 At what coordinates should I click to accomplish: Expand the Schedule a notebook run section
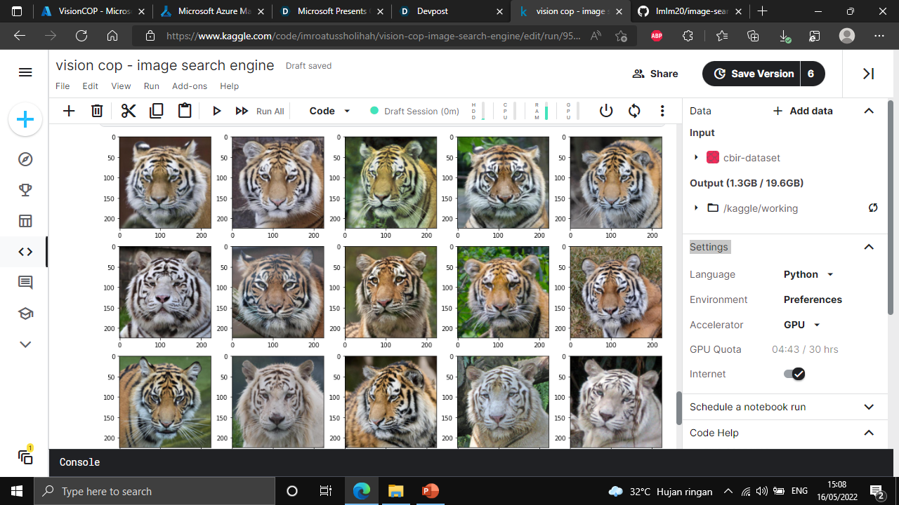coord(869,407)
